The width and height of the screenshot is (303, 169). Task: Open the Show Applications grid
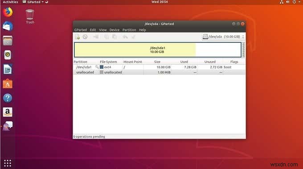click(x=8, y=163)
